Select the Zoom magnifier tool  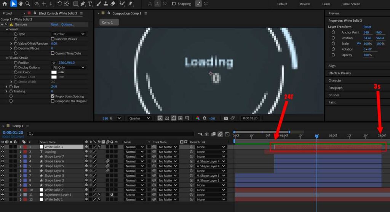[28, 4]
